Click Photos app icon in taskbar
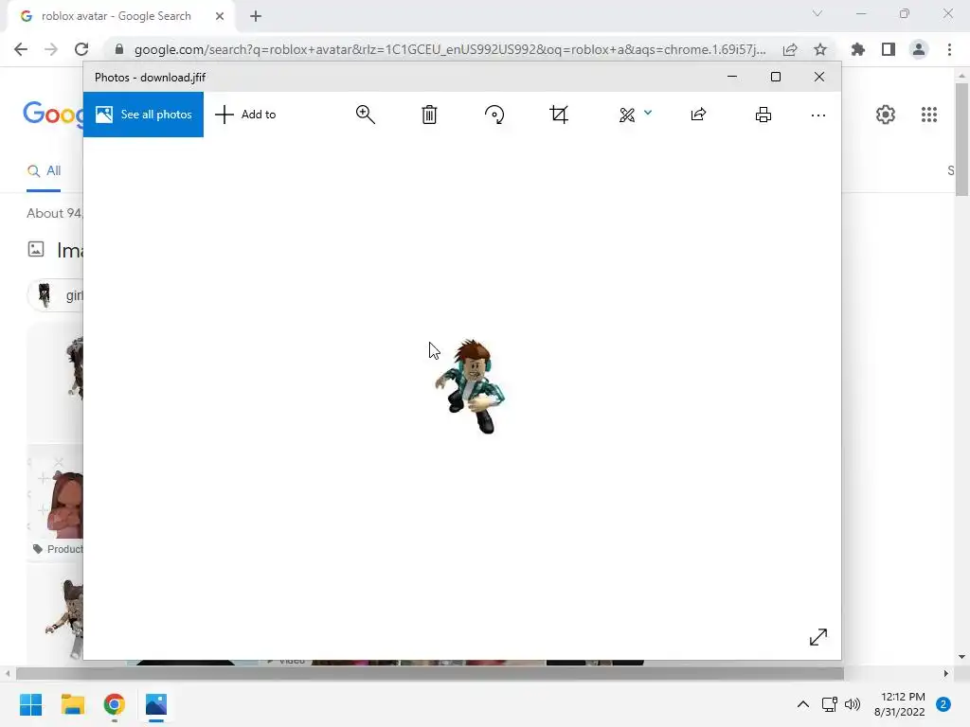Image resolution: width=970 pixels, height=727 pixels. (x=156, y=704)
